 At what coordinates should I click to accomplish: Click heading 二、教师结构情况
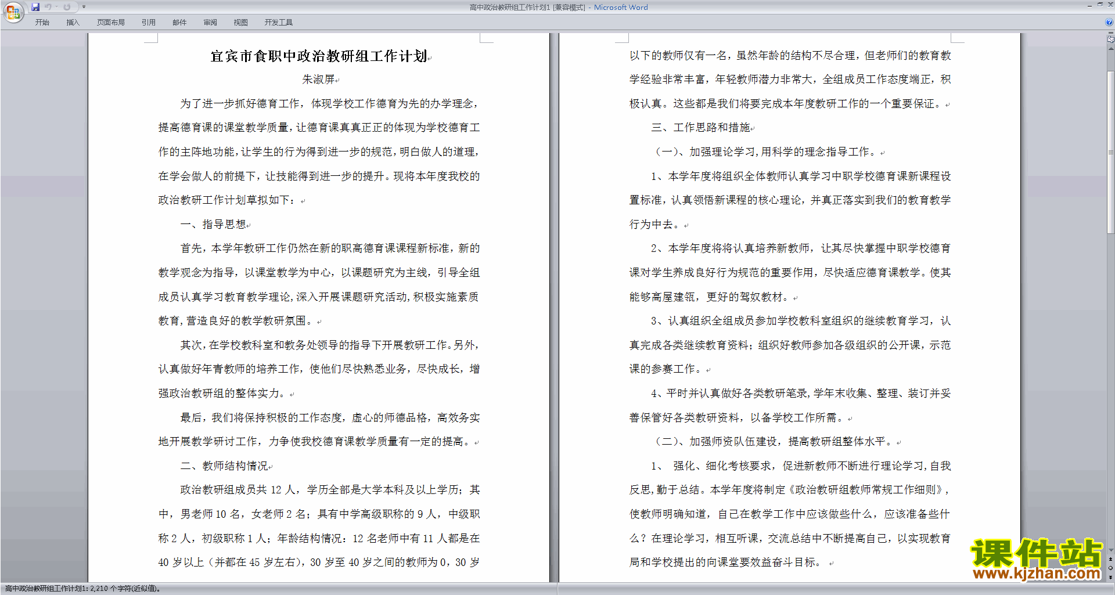(x=224, y=466)
